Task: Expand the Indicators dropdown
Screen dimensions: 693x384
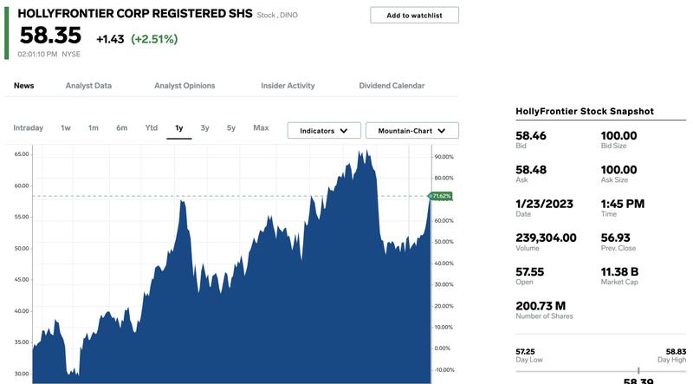Action: 324,131
